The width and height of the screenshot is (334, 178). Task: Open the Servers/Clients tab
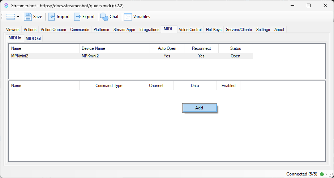[x=239, y=30]
